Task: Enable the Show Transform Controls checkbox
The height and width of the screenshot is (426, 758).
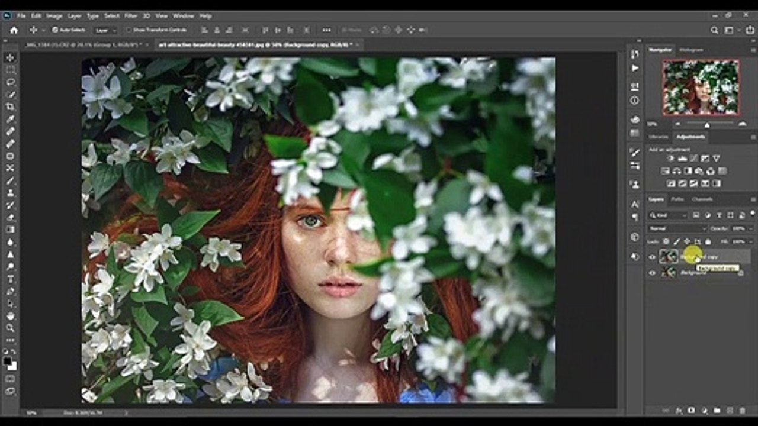Action: 128,30
